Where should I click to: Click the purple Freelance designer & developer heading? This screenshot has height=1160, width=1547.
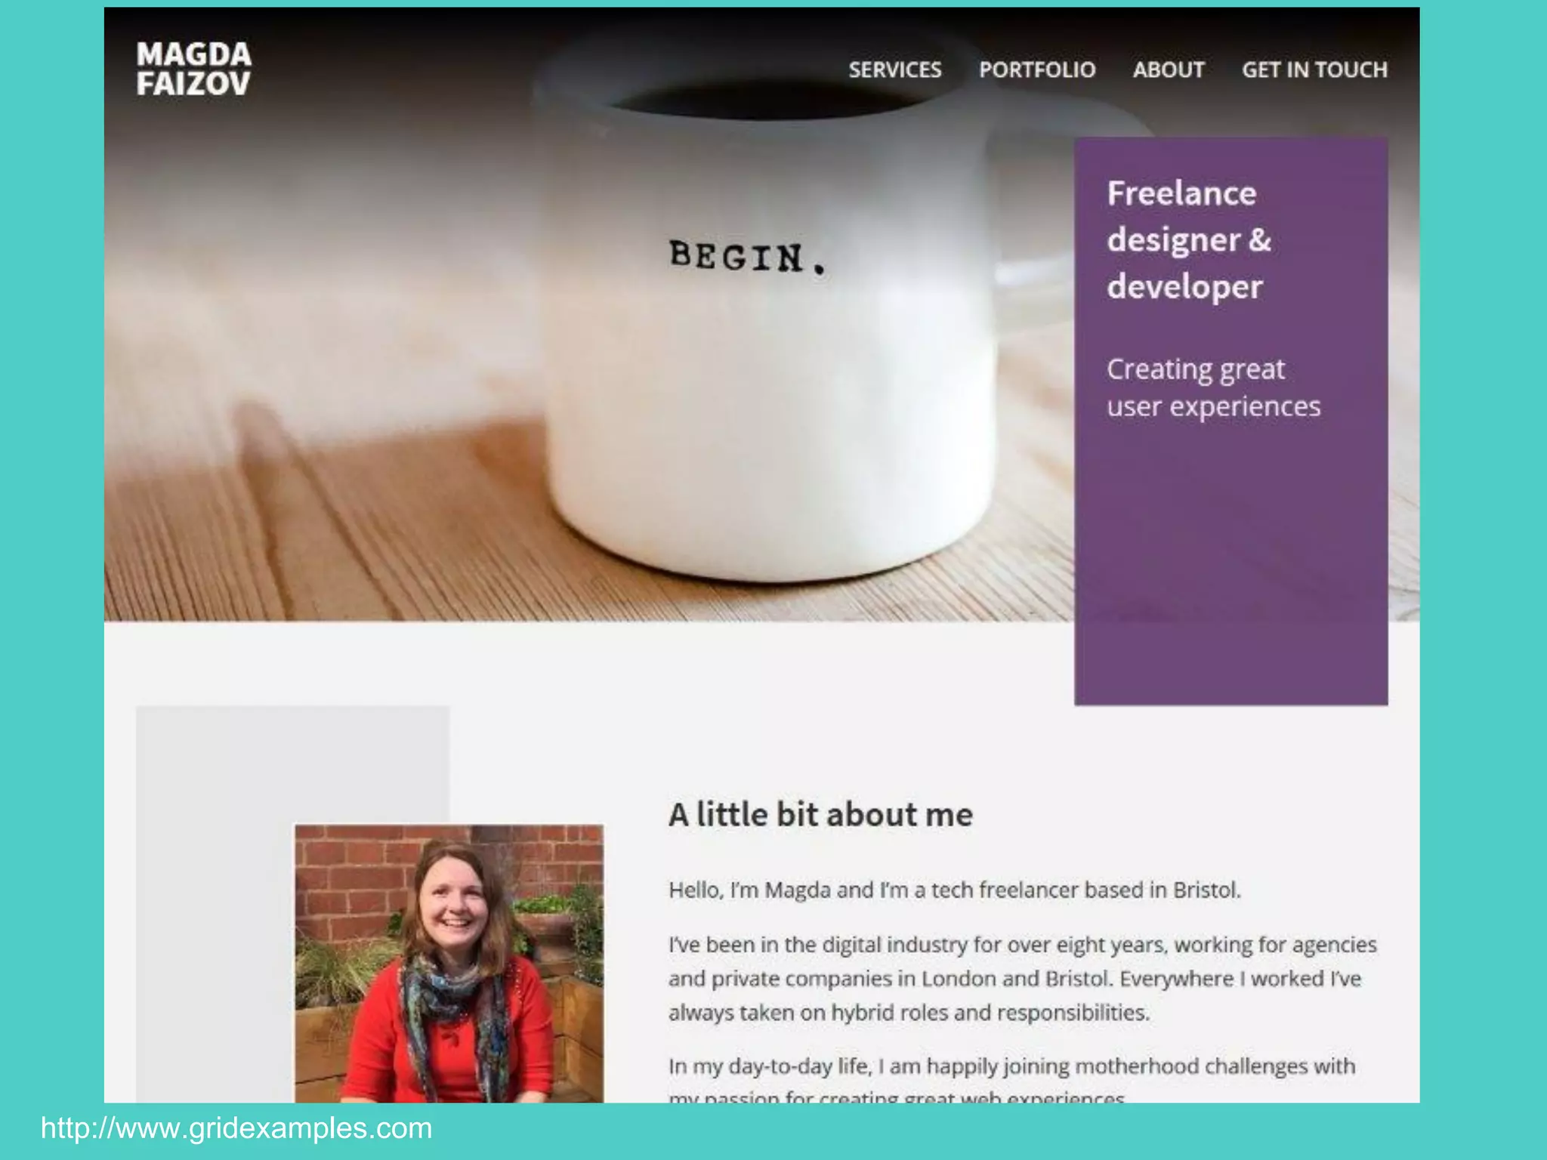1190,240
